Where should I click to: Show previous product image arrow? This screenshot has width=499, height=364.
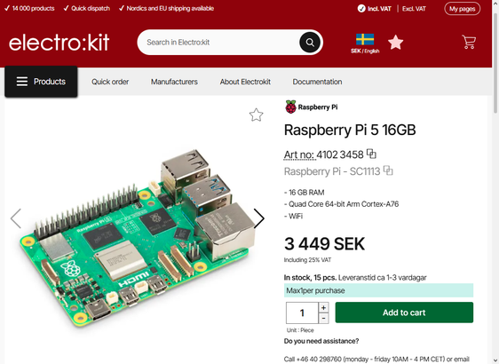click(16, 218)
